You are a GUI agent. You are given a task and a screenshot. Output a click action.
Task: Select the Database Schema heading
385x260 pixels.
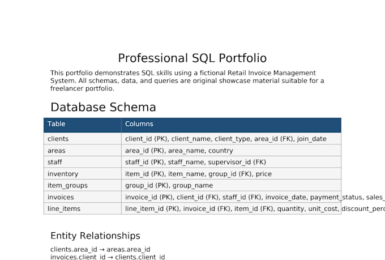coord(103,107)
